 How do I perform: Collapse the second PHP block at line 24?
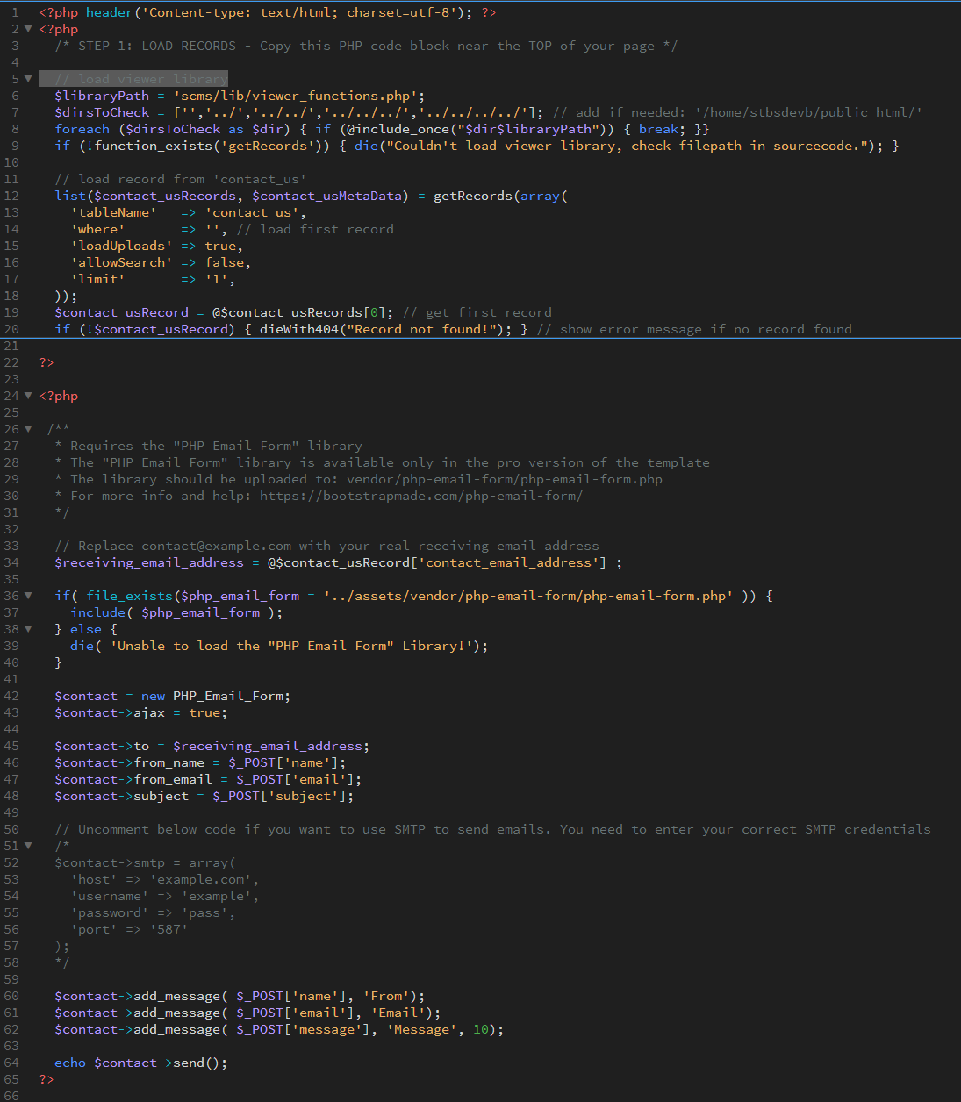[x=28, y=396]
